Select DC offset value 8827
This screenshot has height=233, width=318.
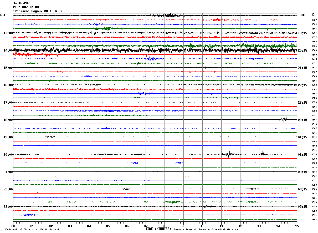[314, 20]
